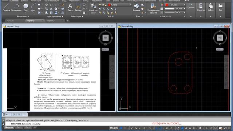Click the Copy objects tool icon
233x131 pixels.
click(47, 9)
